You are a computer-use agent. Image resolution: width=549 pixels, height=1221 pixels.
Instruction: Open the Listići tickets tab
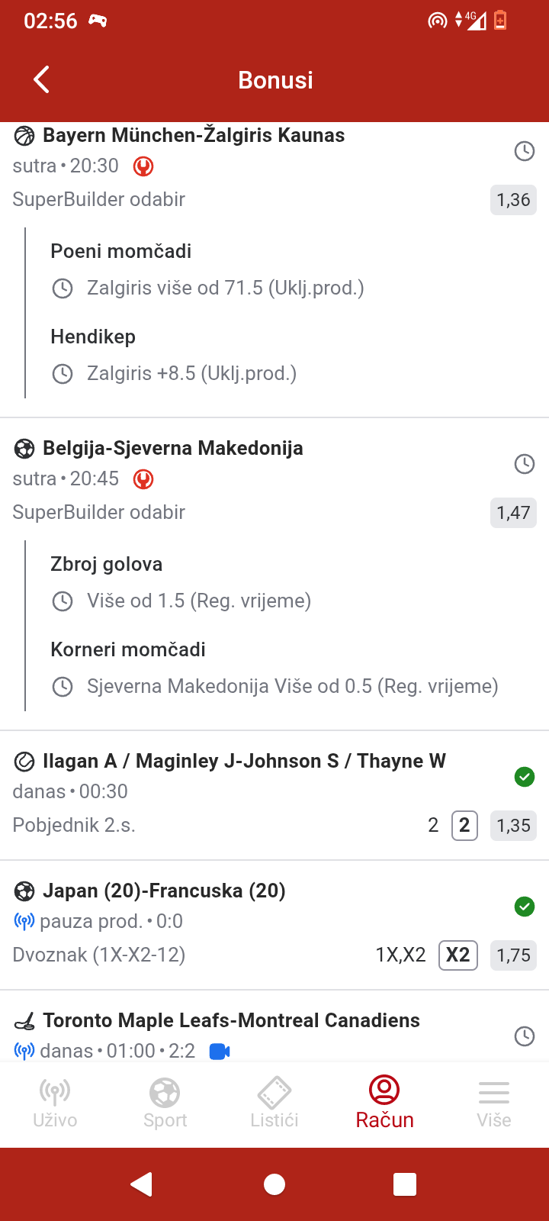coord(274,1103)
